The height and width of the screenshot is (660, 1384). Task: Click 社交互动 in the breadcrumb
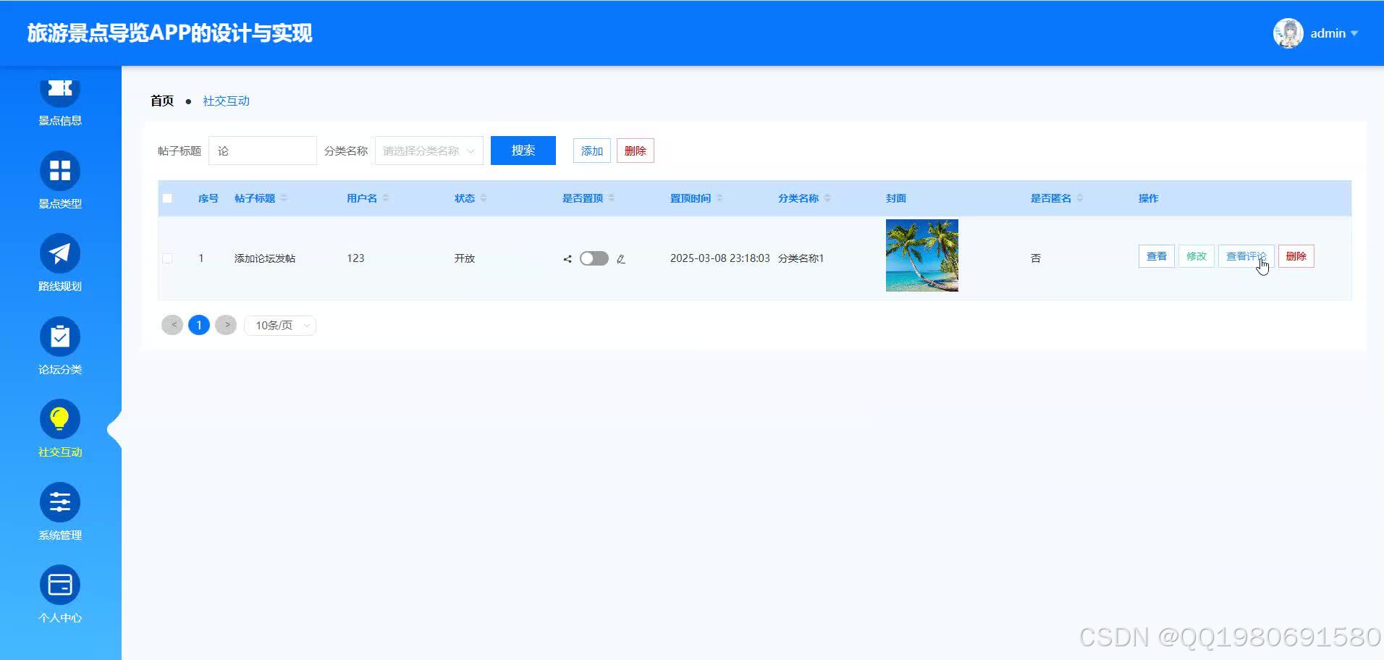coord(225,101)
